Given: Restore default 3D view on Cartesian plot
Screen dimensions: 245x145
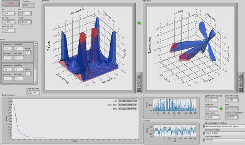Looking at the screenshot, I should (x=139, y=90).
